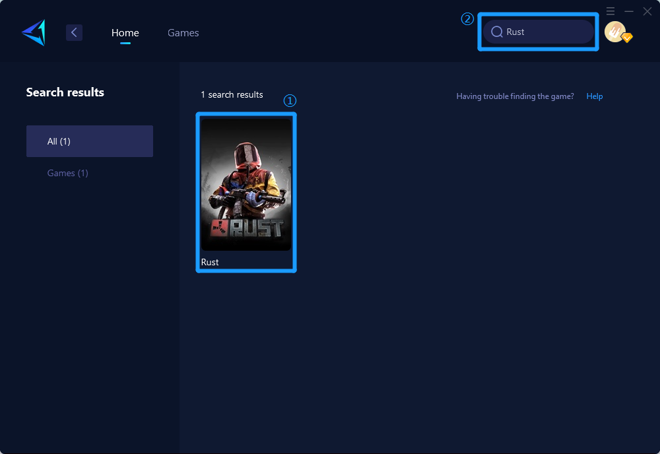Open the user profile avatar

(616, 32)
